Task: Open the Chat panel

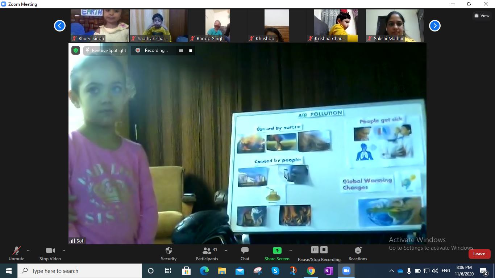Action: 245,253
